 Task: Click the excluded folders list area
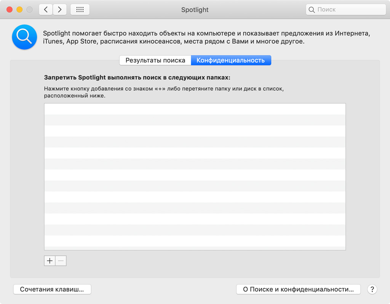click(195, 177)
